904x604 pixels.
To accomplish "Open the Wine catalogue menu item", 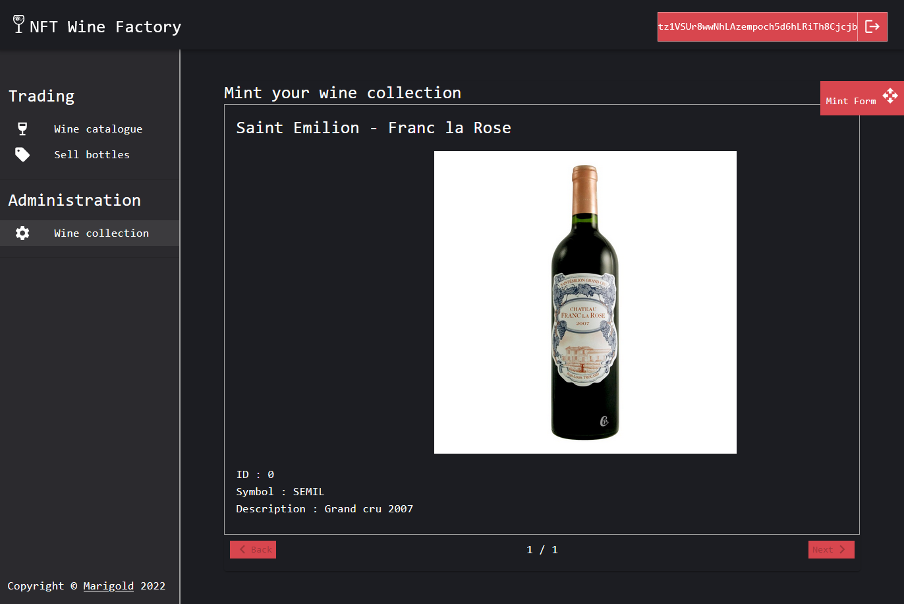I will click(x=98, y=129).
